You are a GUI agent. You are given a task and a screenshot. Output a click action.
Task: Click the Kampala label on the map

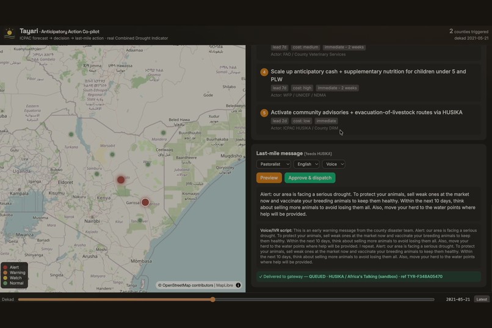coord(19,194)
